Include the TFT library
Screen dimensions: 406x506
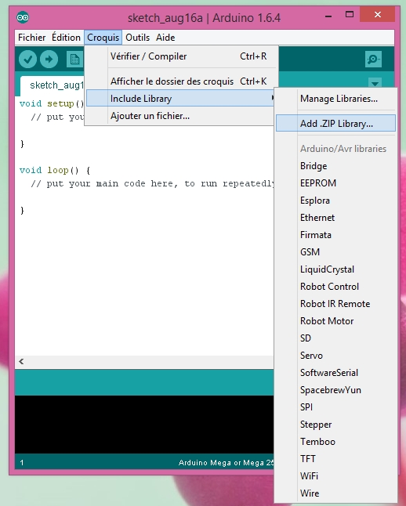click(x=335, y=458)
